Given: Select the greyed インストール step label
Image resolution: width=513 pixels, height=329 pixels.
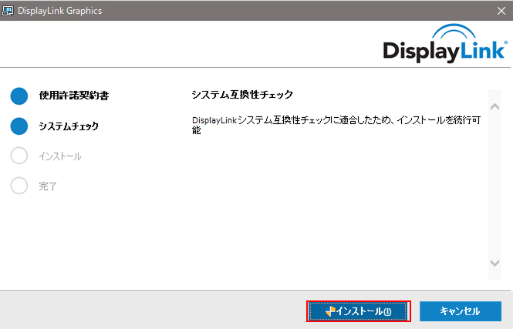Looking at the screenshot, I should [59, 156].
